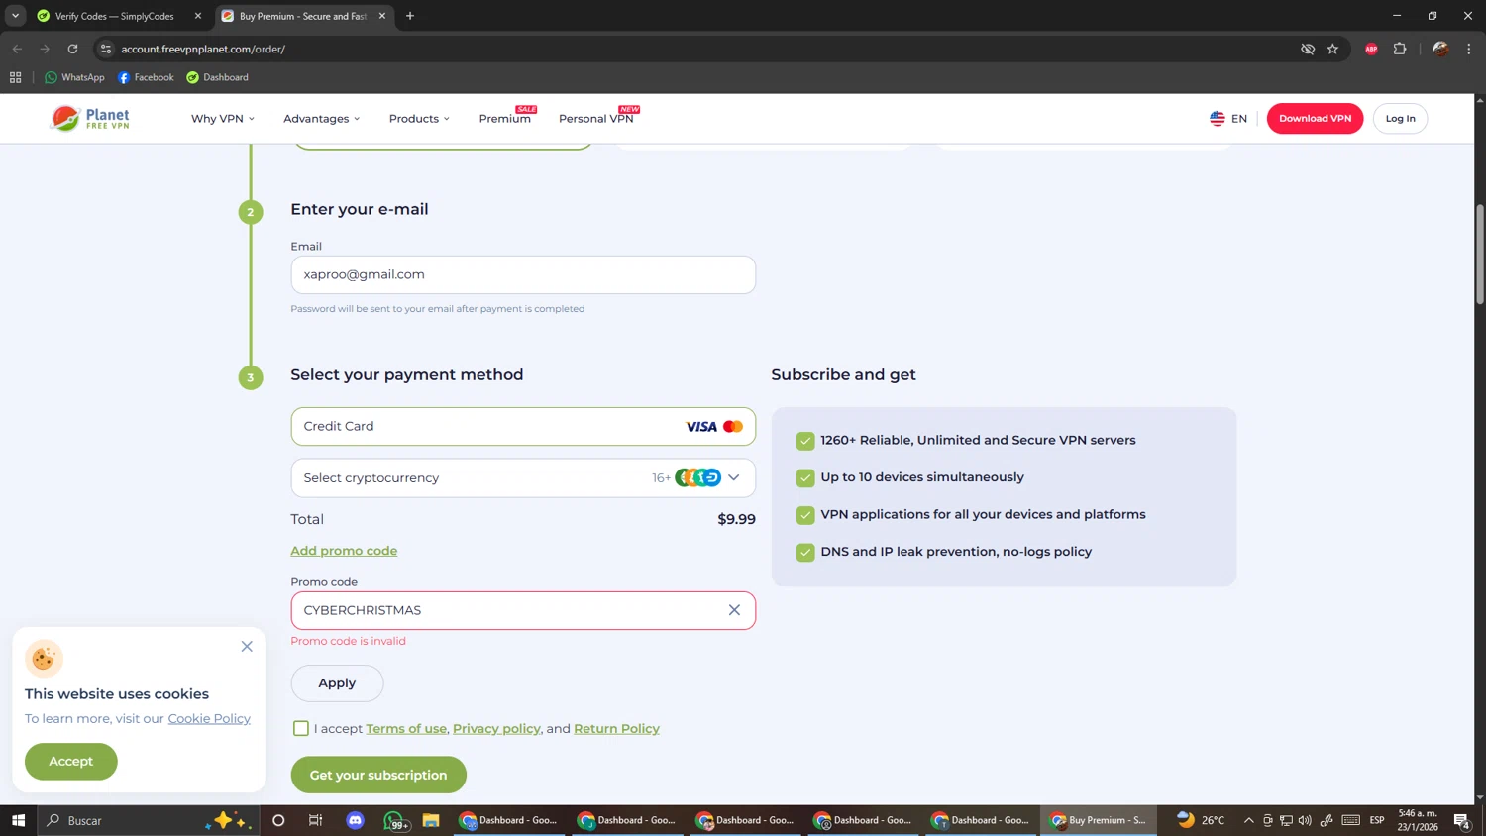Click the Log In button
Viewport: 1486px width, 836px height.
[x=1400, y=118]
